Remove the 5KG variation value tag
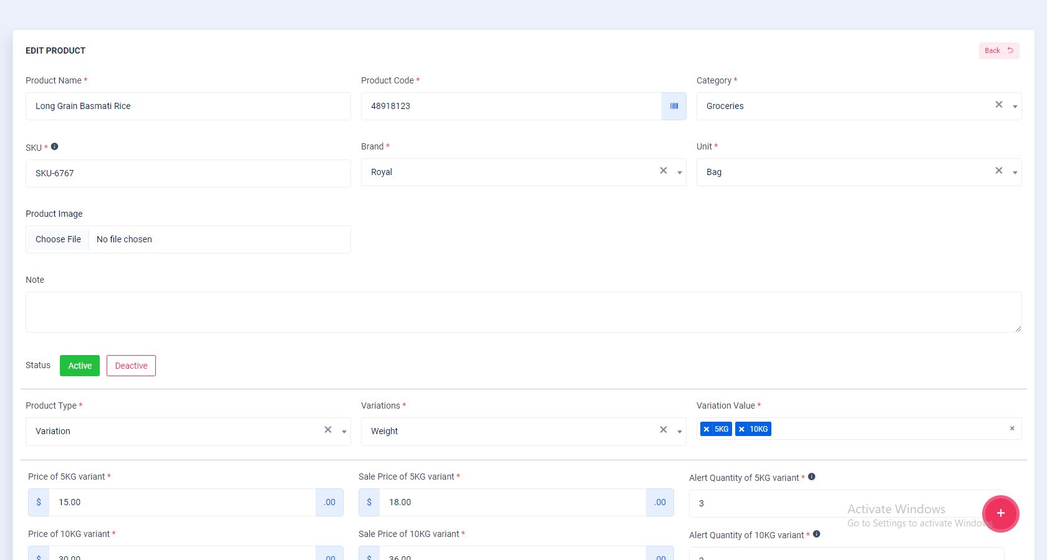The image size is (1047, 560). pos(707,429)
